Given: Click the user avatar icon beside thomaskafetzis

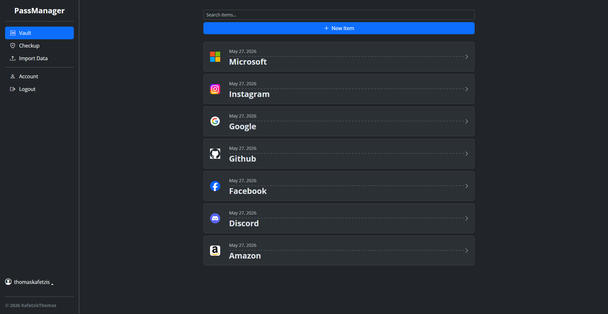Looking at the screenshot, I should (x=8, y=282).
